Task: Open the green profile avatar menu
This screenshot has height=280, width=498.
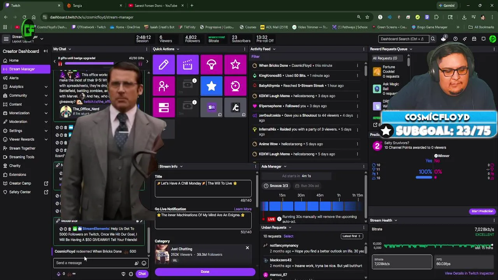Action: 493,39
